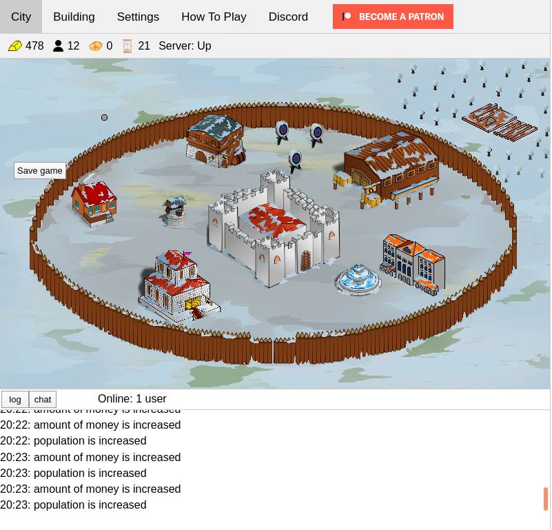
Task: Open the City tab
Action: [21, 17]
